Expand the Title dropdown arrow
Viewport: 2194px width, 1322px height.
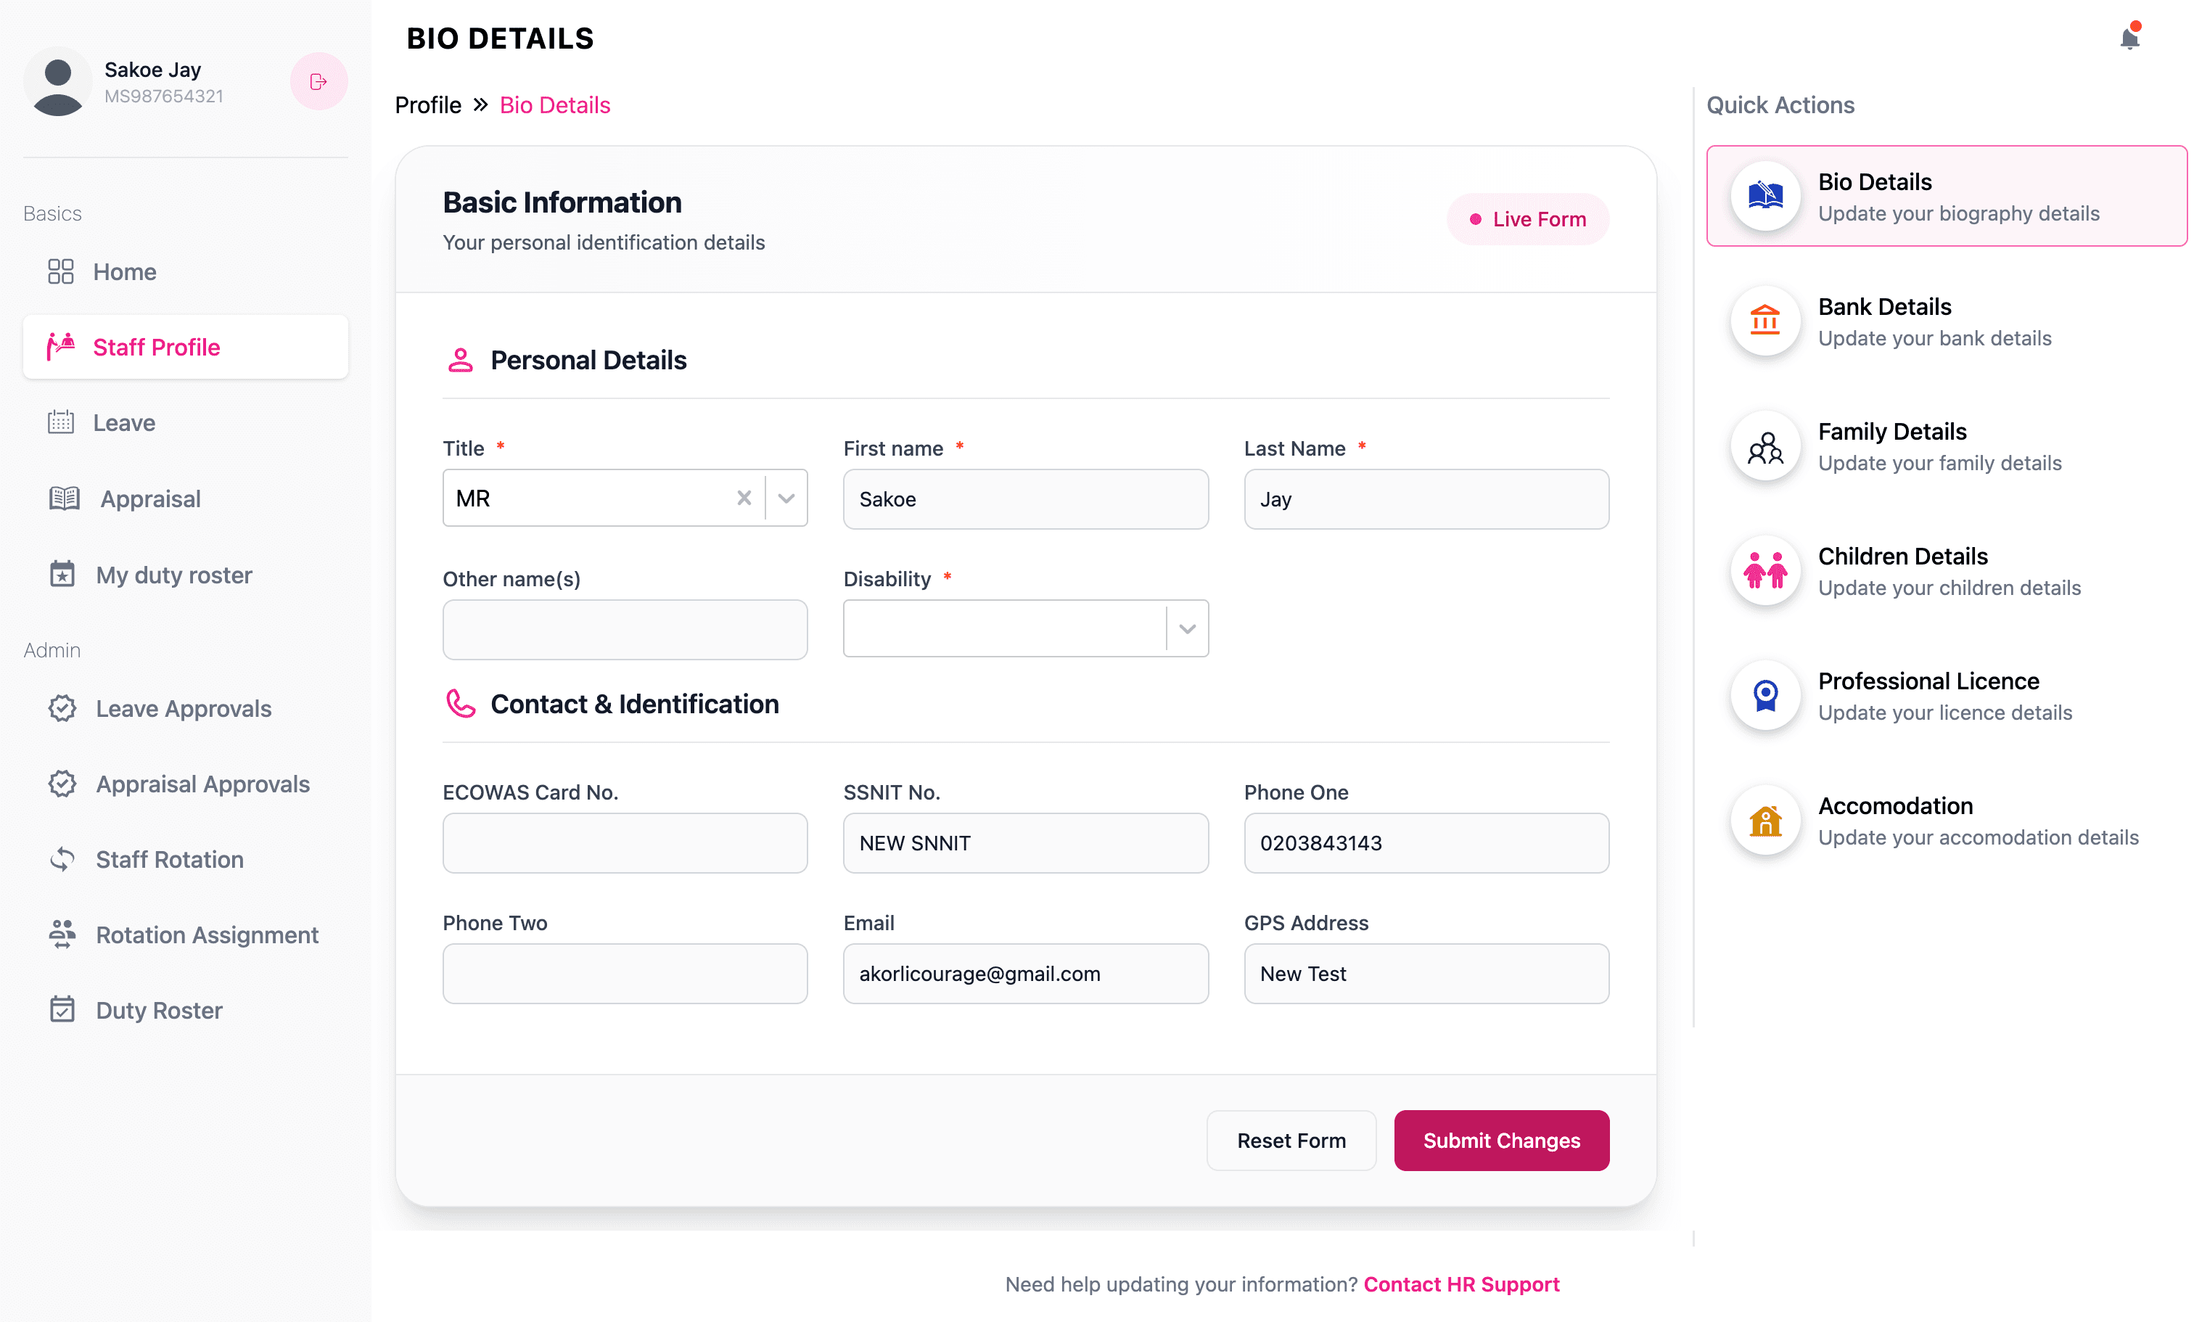tap(786, 498)
